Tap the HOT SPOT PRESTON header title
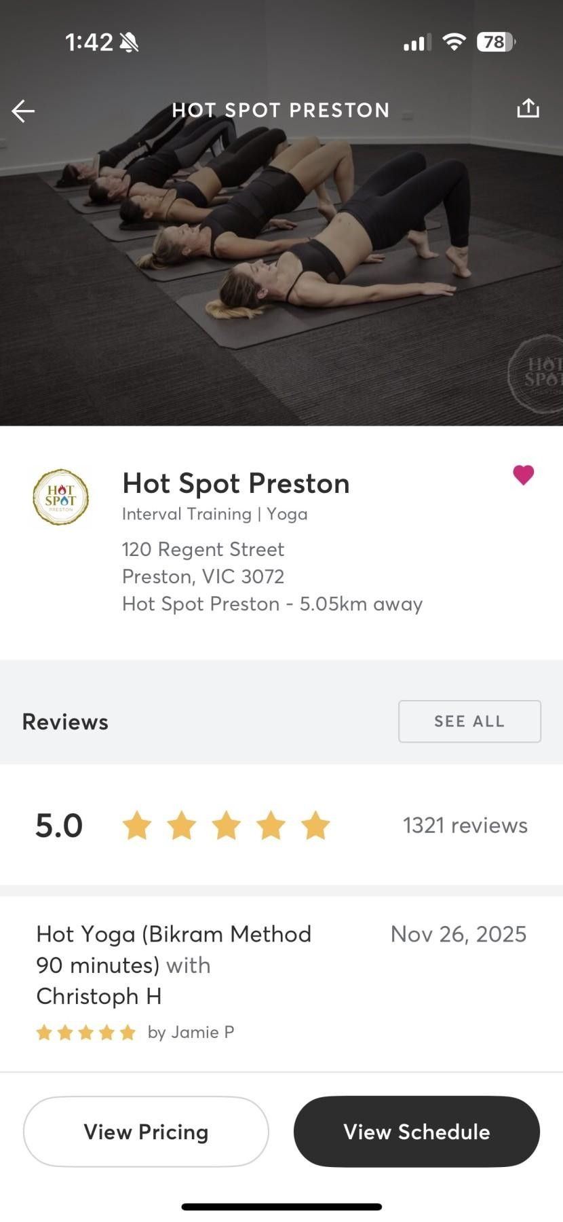Viewport: 563px width, 1222px height. (x=281, y=110)
